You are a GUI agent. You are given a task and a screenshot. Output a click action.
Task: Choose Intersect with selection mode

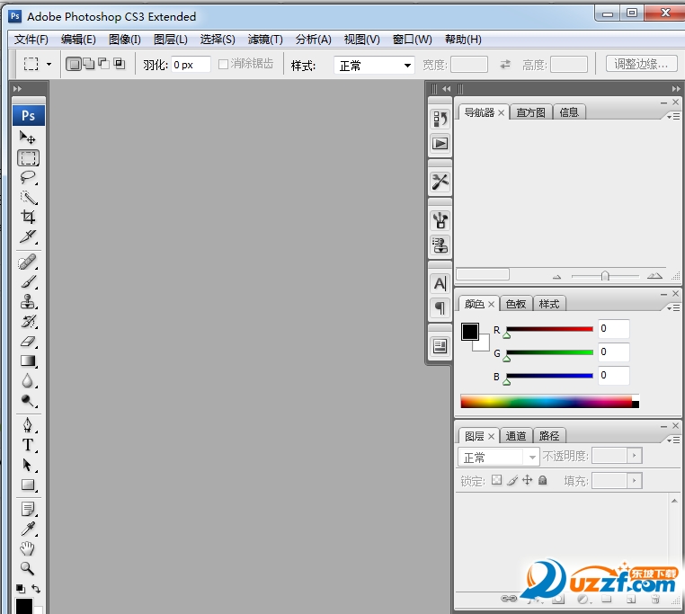pyautogui.click(x=120, y=64)
